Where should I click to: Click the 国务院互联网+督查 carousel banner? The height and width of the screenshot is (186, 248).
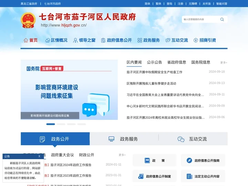click(x=69, y=90)
